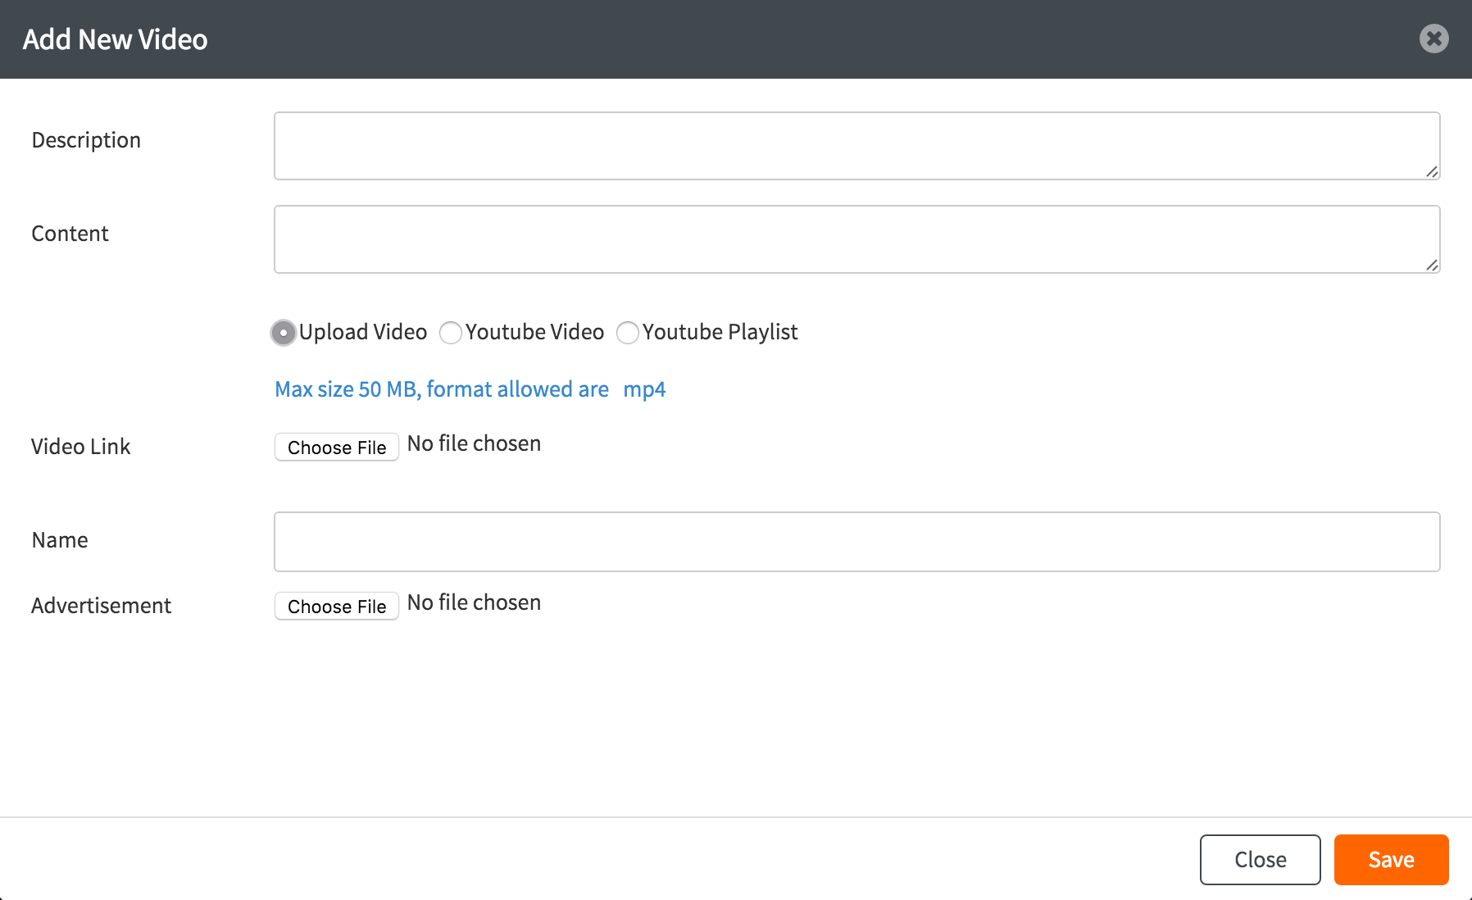The image size is (1472, 900).
Task: Select the Youtube Video radio option
Action: click(x=450, y=333)
